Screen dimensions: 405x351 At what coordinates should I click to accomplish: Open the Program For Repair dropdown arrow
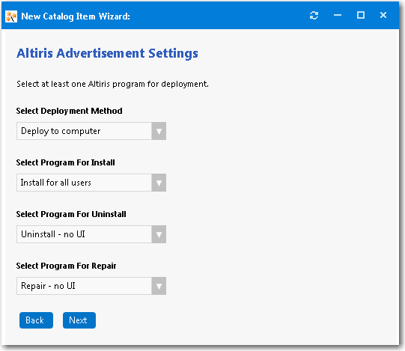point(159,286)
